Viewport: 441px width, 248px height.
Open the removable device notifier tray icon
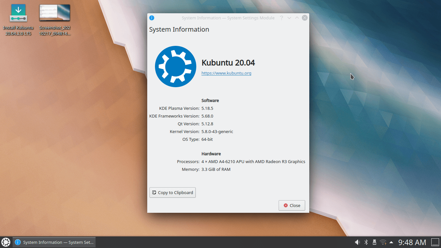pos(374,242)
